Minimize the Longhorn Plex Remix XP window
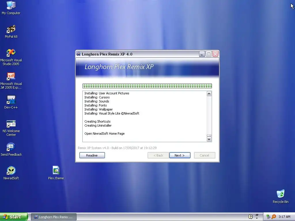295x221 pixels. pyautogui.click(x=202, y=54)
